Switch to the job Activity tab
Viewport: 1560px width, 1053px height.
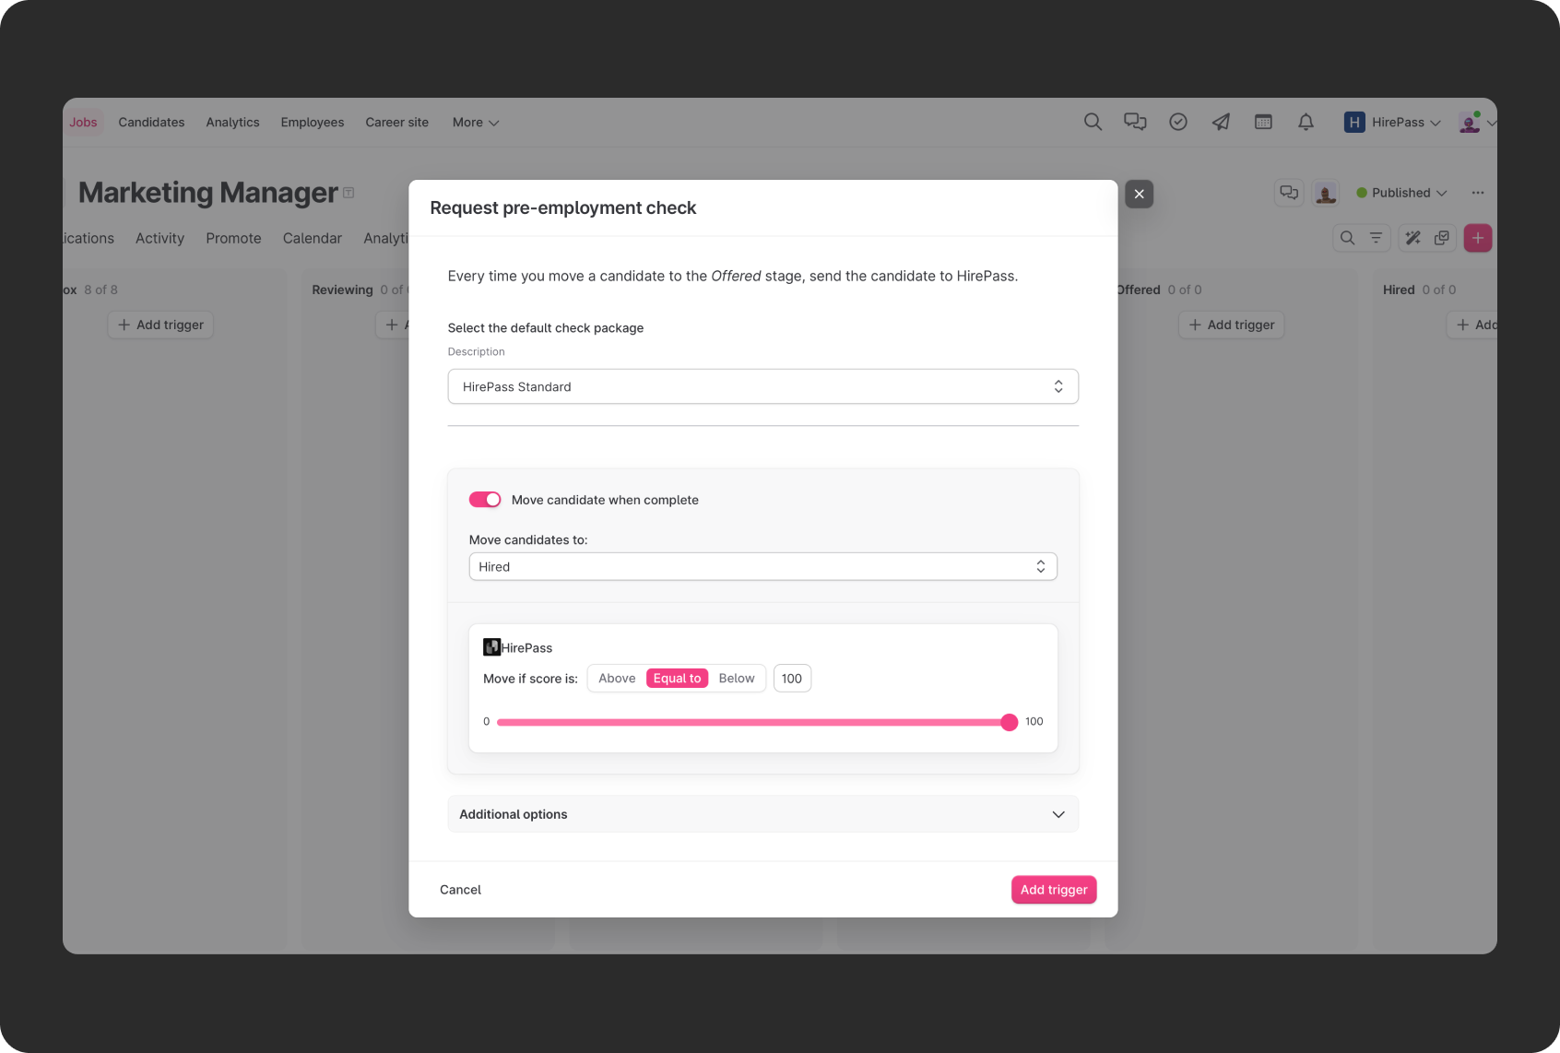160,238
